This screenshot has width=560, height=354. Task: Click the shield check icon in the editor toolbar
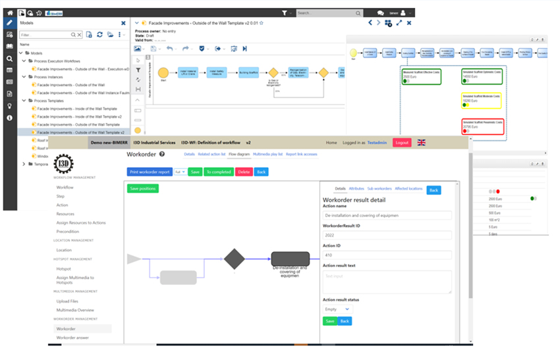click(x=202, y=49)
